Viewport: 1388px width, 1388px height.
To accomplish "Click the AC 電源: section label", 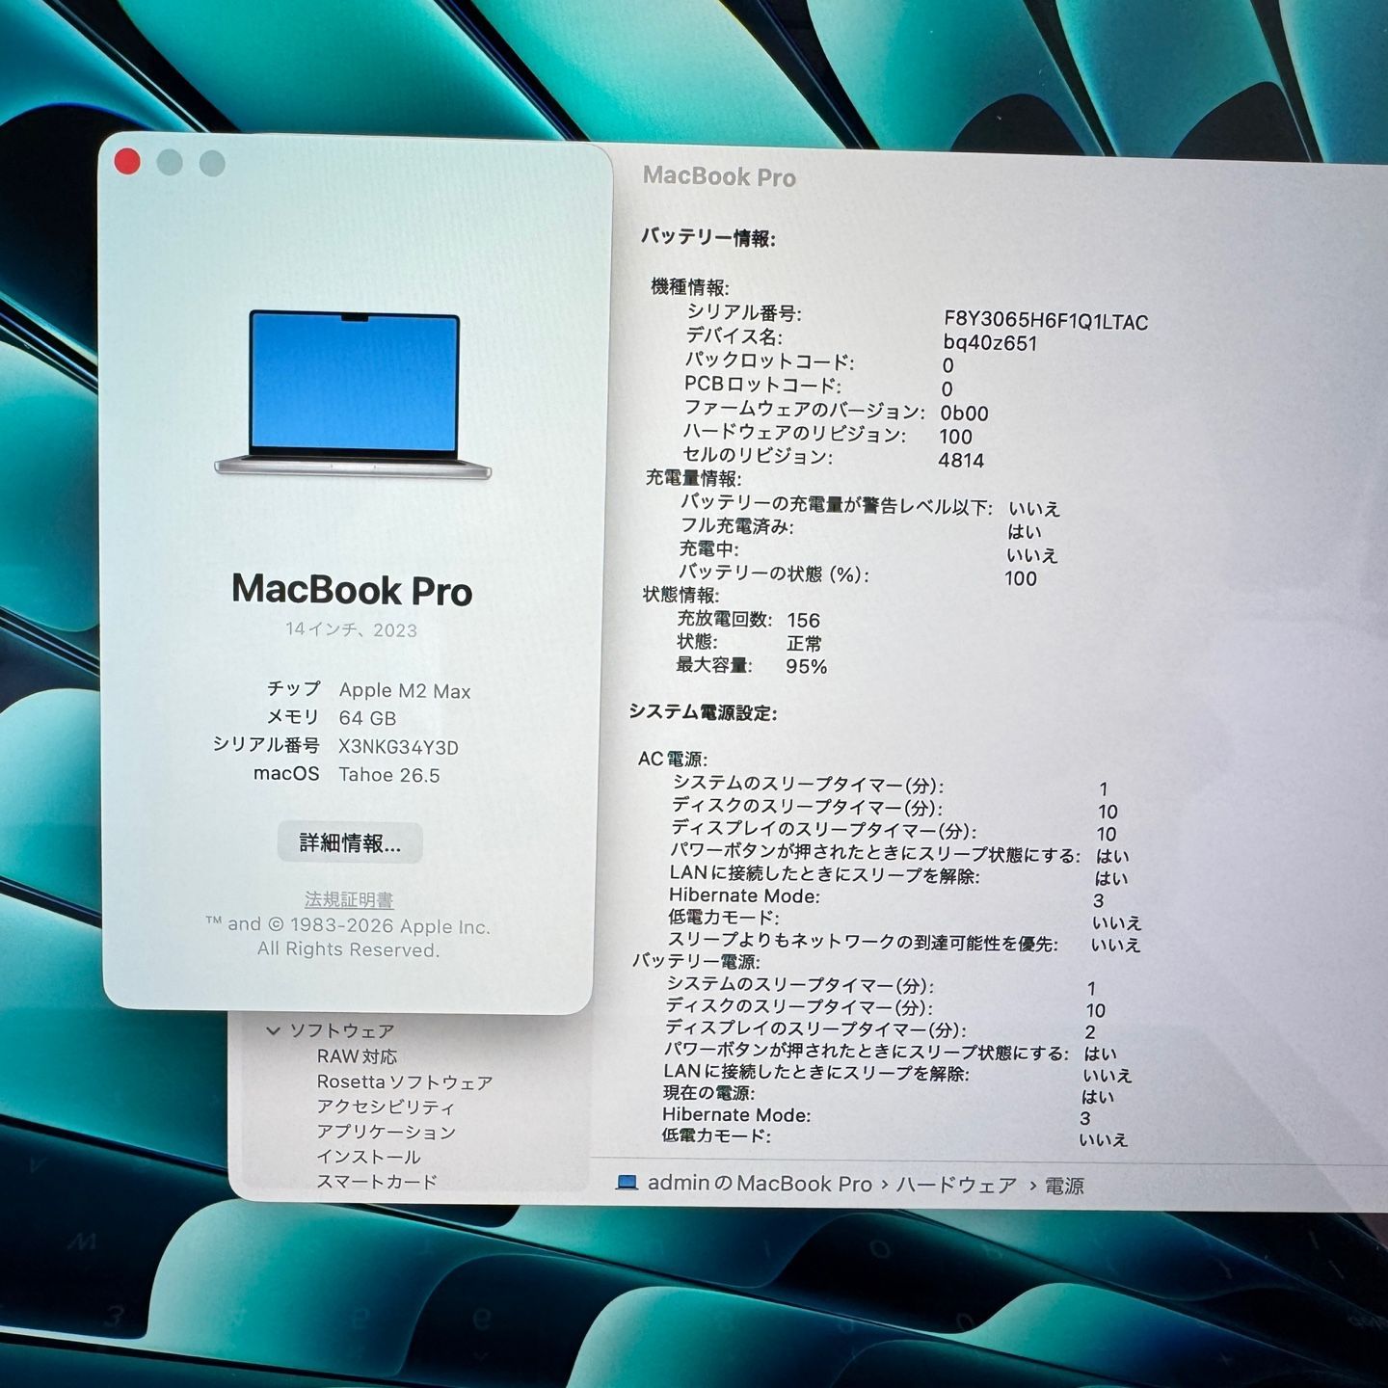I will (673, 760).
